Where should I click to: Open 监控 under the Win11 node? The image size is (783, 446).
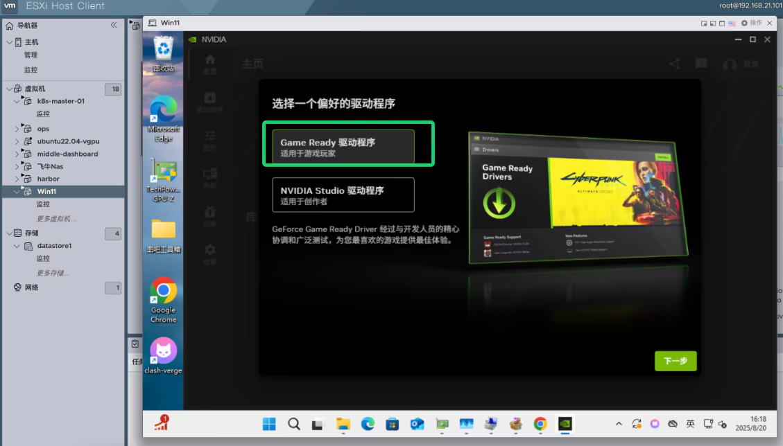point(43,204)
